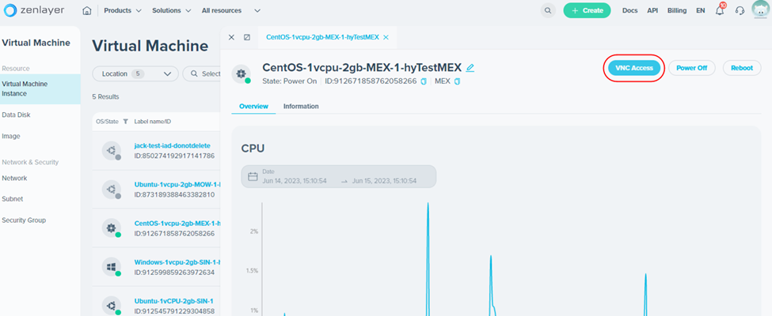Go to console home icon
The image size is (772, 316).
coord(87,10)
